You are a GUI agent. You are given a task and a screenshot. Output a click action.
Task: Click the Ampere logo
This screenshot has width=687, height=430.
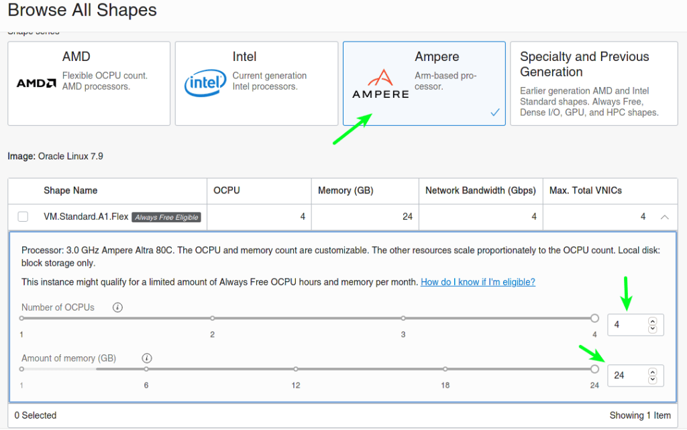(x=380, y=84)
